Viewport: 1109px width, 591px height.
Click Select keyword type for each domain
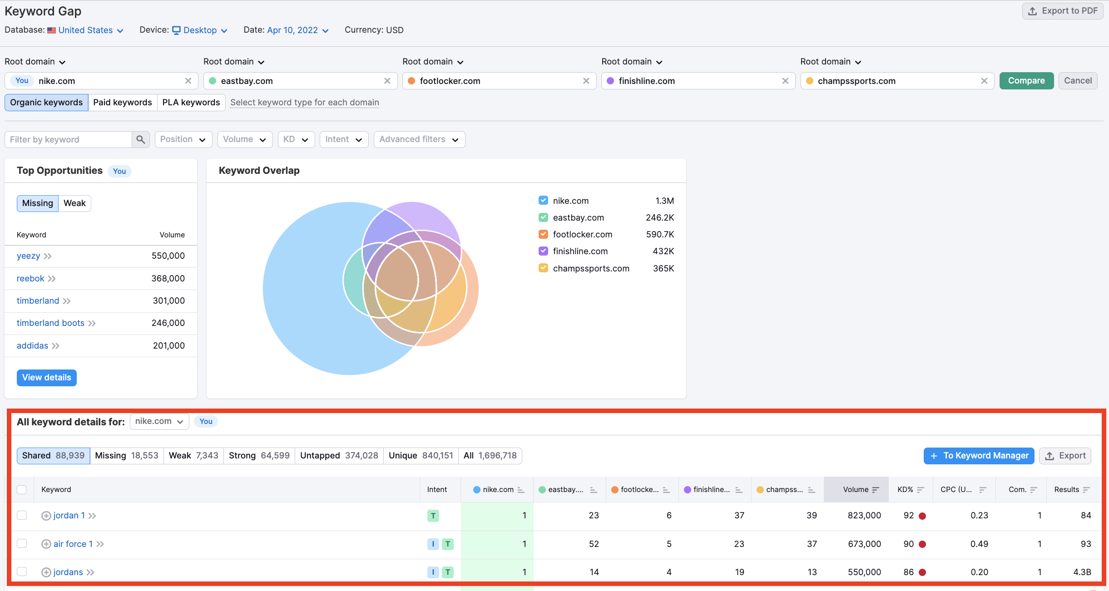pos(305,103)
